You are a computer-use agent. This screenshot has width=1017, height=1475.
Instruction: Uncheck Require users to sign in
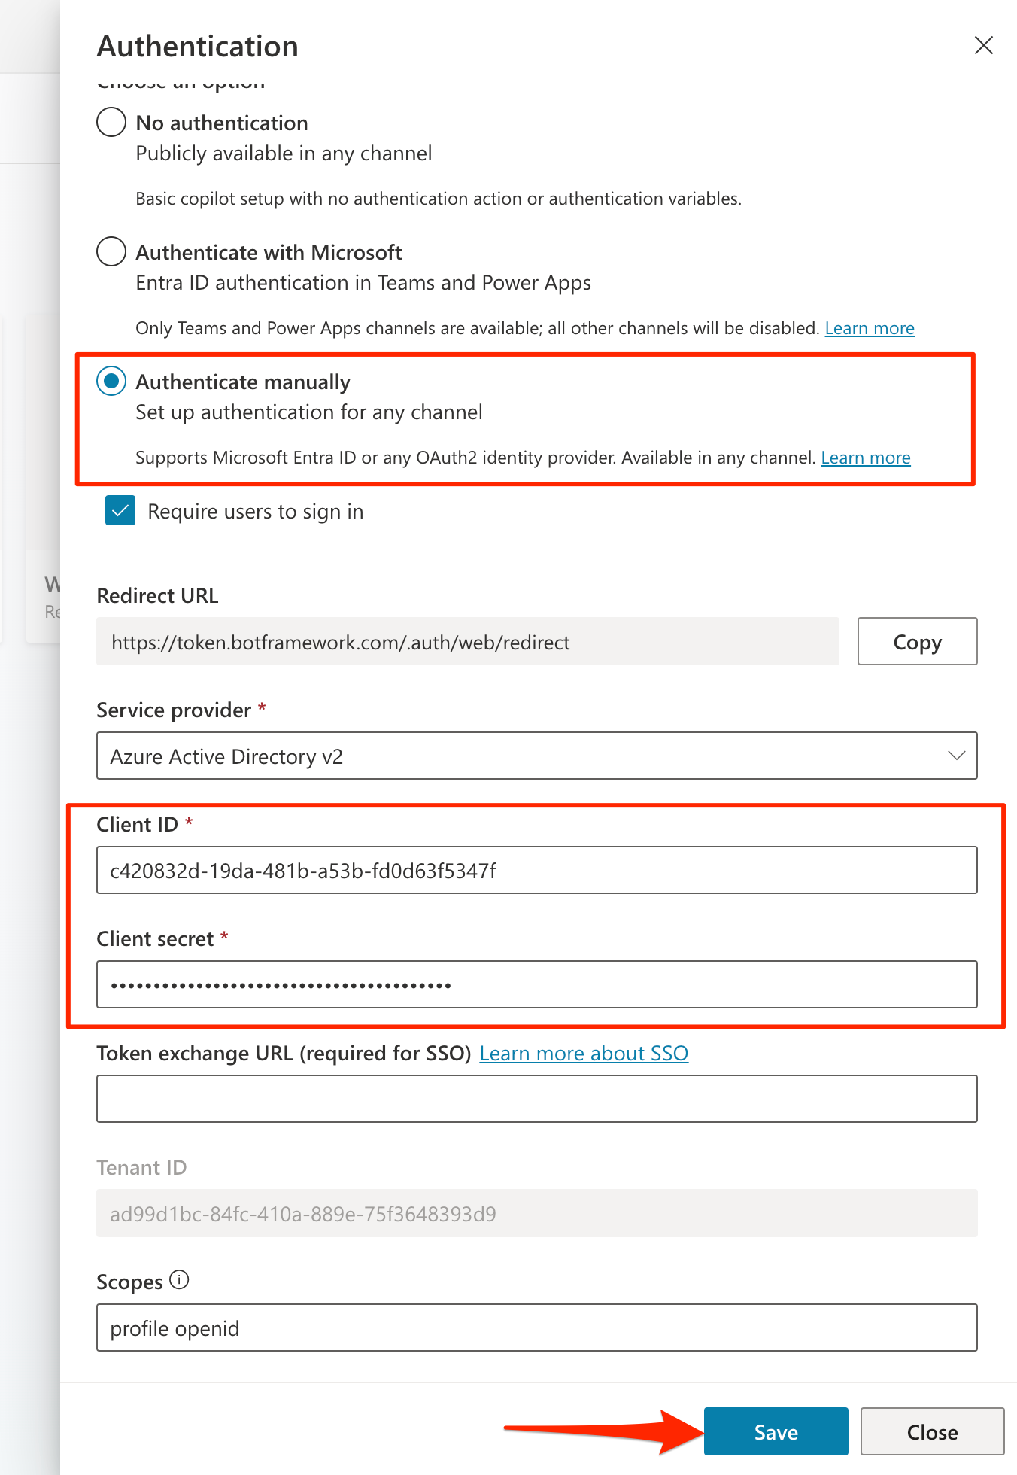tap(119, 510)
